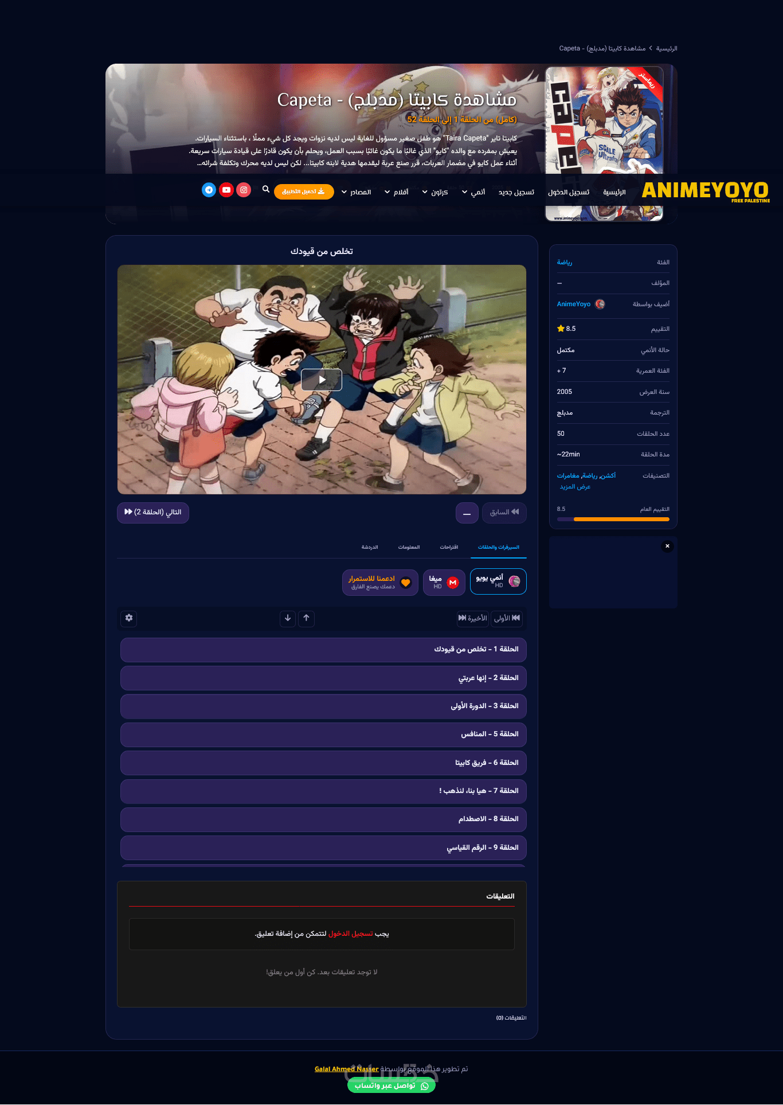The height and width of the screenshot is (1105, 783).
Task: Switch to the المعلومات tab
Action: (409, 548)
